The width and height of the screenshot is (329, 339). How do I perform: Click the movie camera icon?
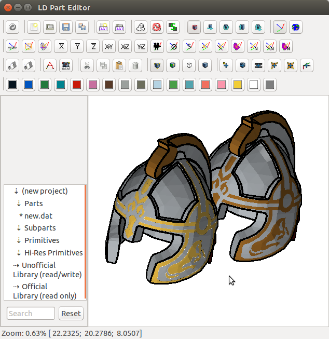click(x=156, y=46)
